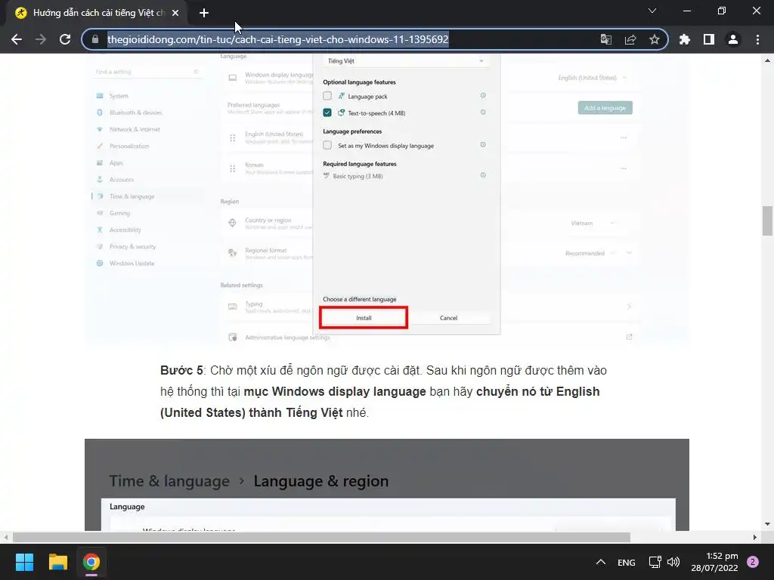Open clock and calendar 1:52 pm
The height and width of the screenshot is (580, 774).
[714, 562]
